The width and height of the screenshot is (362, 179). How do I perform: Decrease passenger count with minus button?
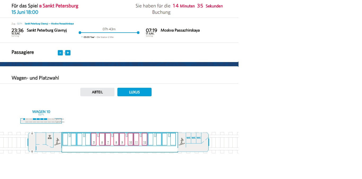[60, 53]
